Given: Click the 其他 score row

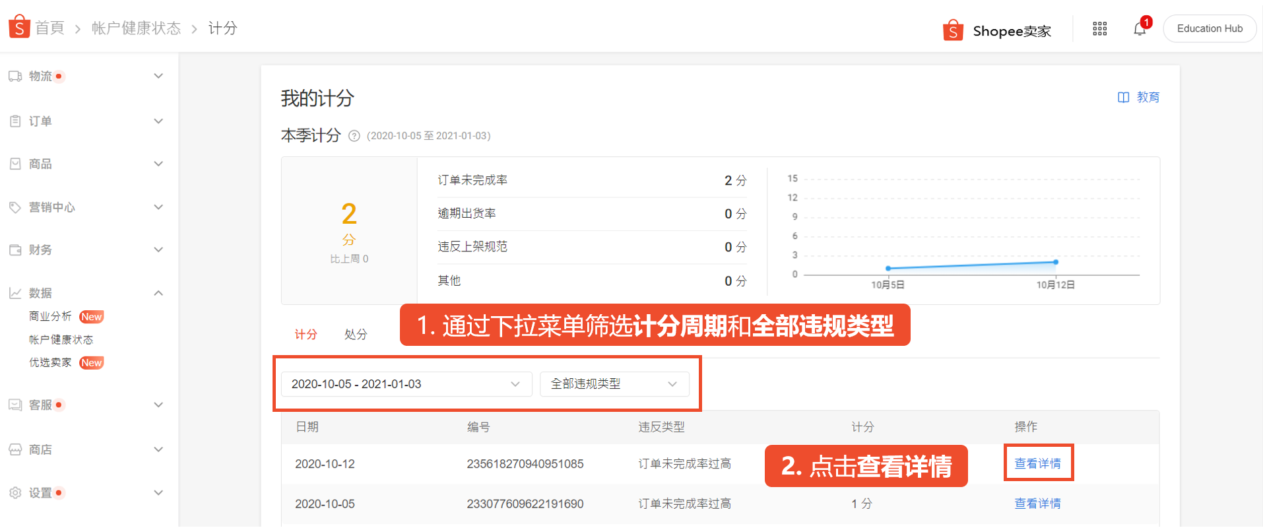Looking at the screenshot, I should pyautogui.click(x=593, y=280).
